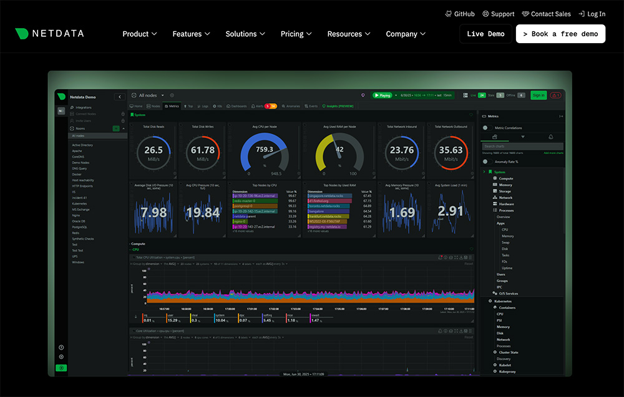Screen dimensions: 624x397
Task: Open the Solutions dropdown menu
Action: [x=245, y=34]
